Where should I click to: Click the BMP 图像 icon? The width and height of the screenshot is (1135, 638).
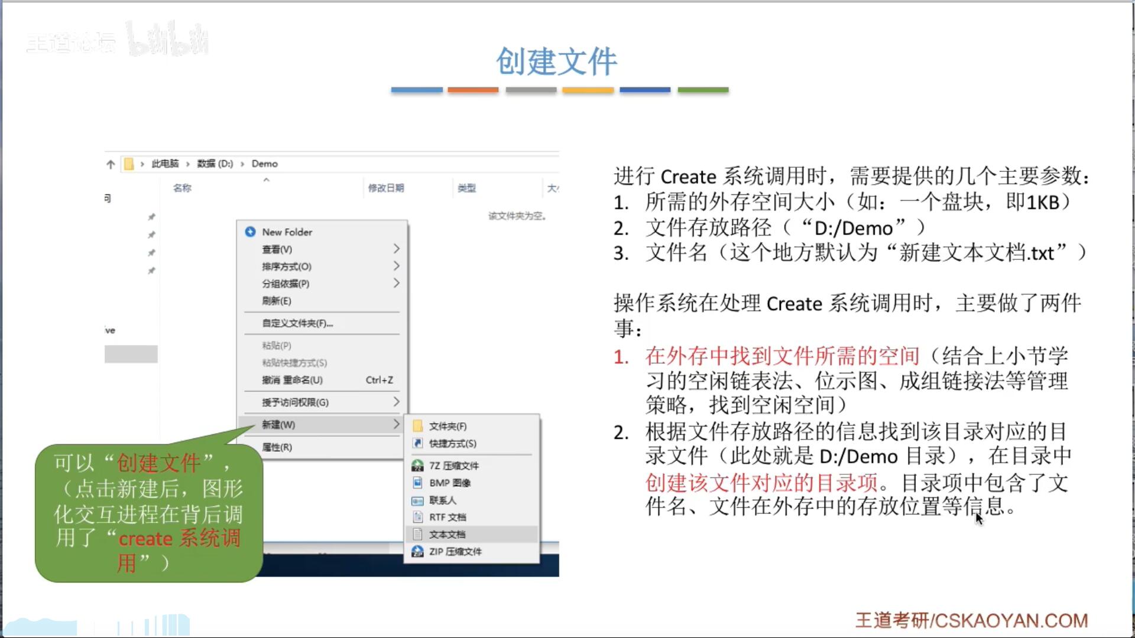coord(417,483)
